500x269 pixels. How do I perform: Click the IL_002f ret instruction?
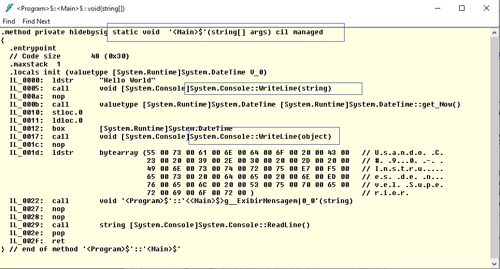[37, 241]
